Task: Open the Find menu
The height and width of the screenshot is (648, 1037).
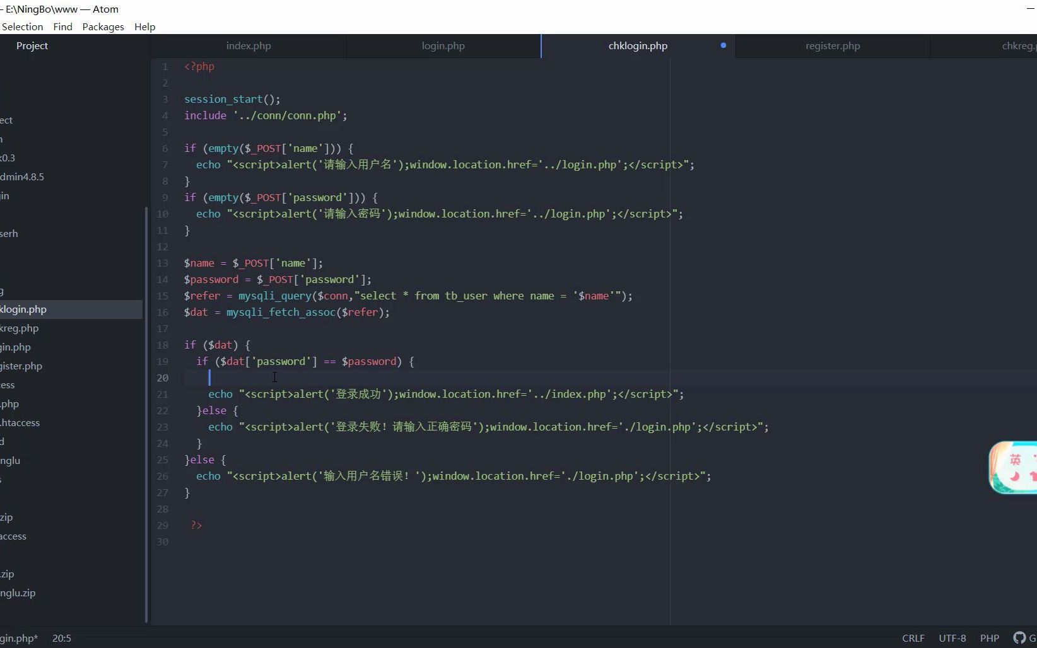Action: (x=62, y=26)
